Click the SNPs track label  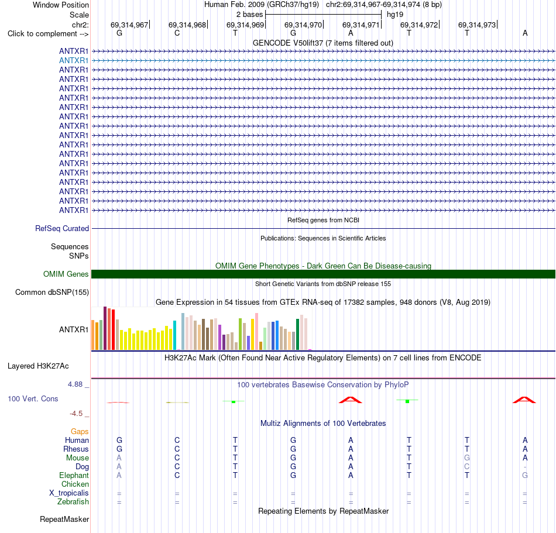click(x=79, y=256)
